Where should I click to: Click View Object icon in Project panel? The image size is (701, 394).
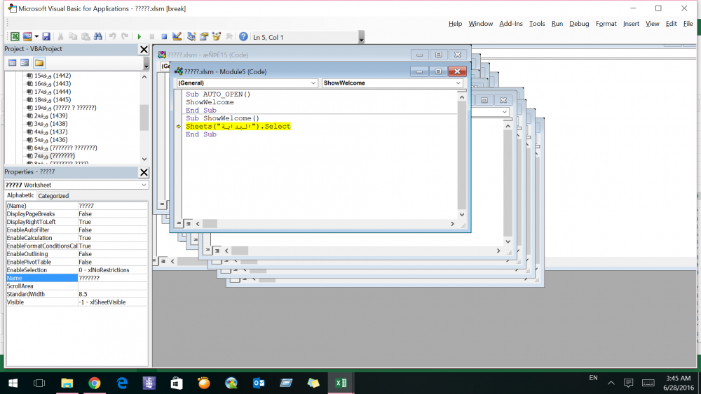tap(25, 63)
